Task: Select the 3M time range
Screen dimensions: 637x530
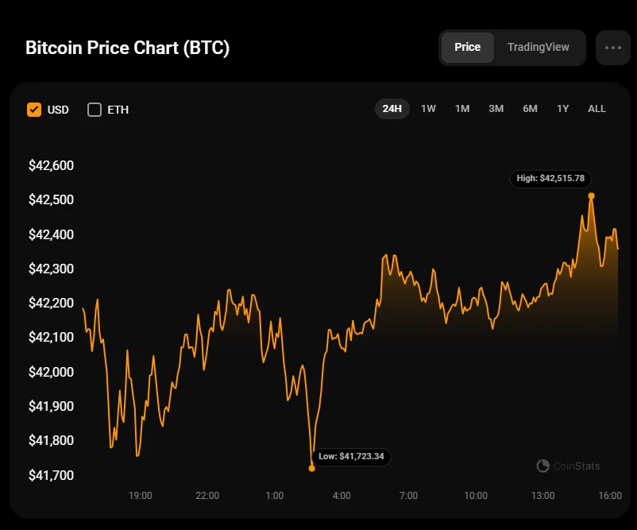Action: tap(496, 109)
